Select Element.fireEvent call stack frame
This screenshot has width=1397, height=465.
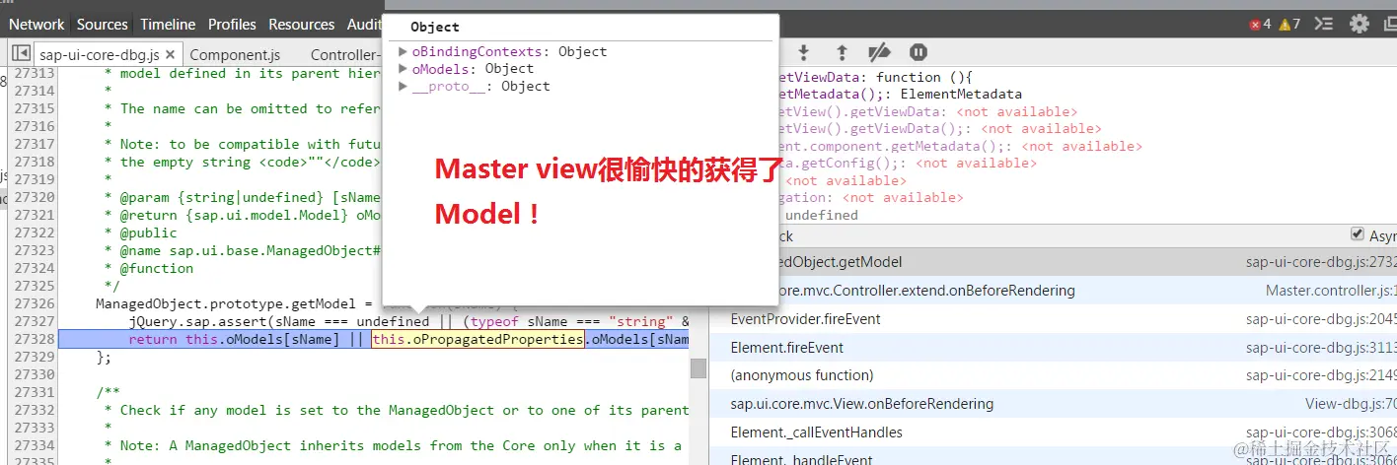(1053, 347)
